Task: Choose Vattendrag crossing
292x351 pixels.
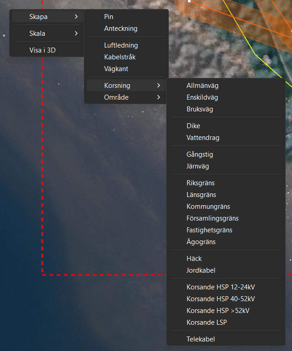Action: [x=226, y=138]
